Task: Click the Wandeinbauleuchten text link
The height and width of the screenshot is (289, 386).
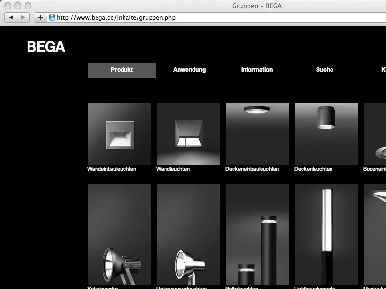Action: [111, 169]
